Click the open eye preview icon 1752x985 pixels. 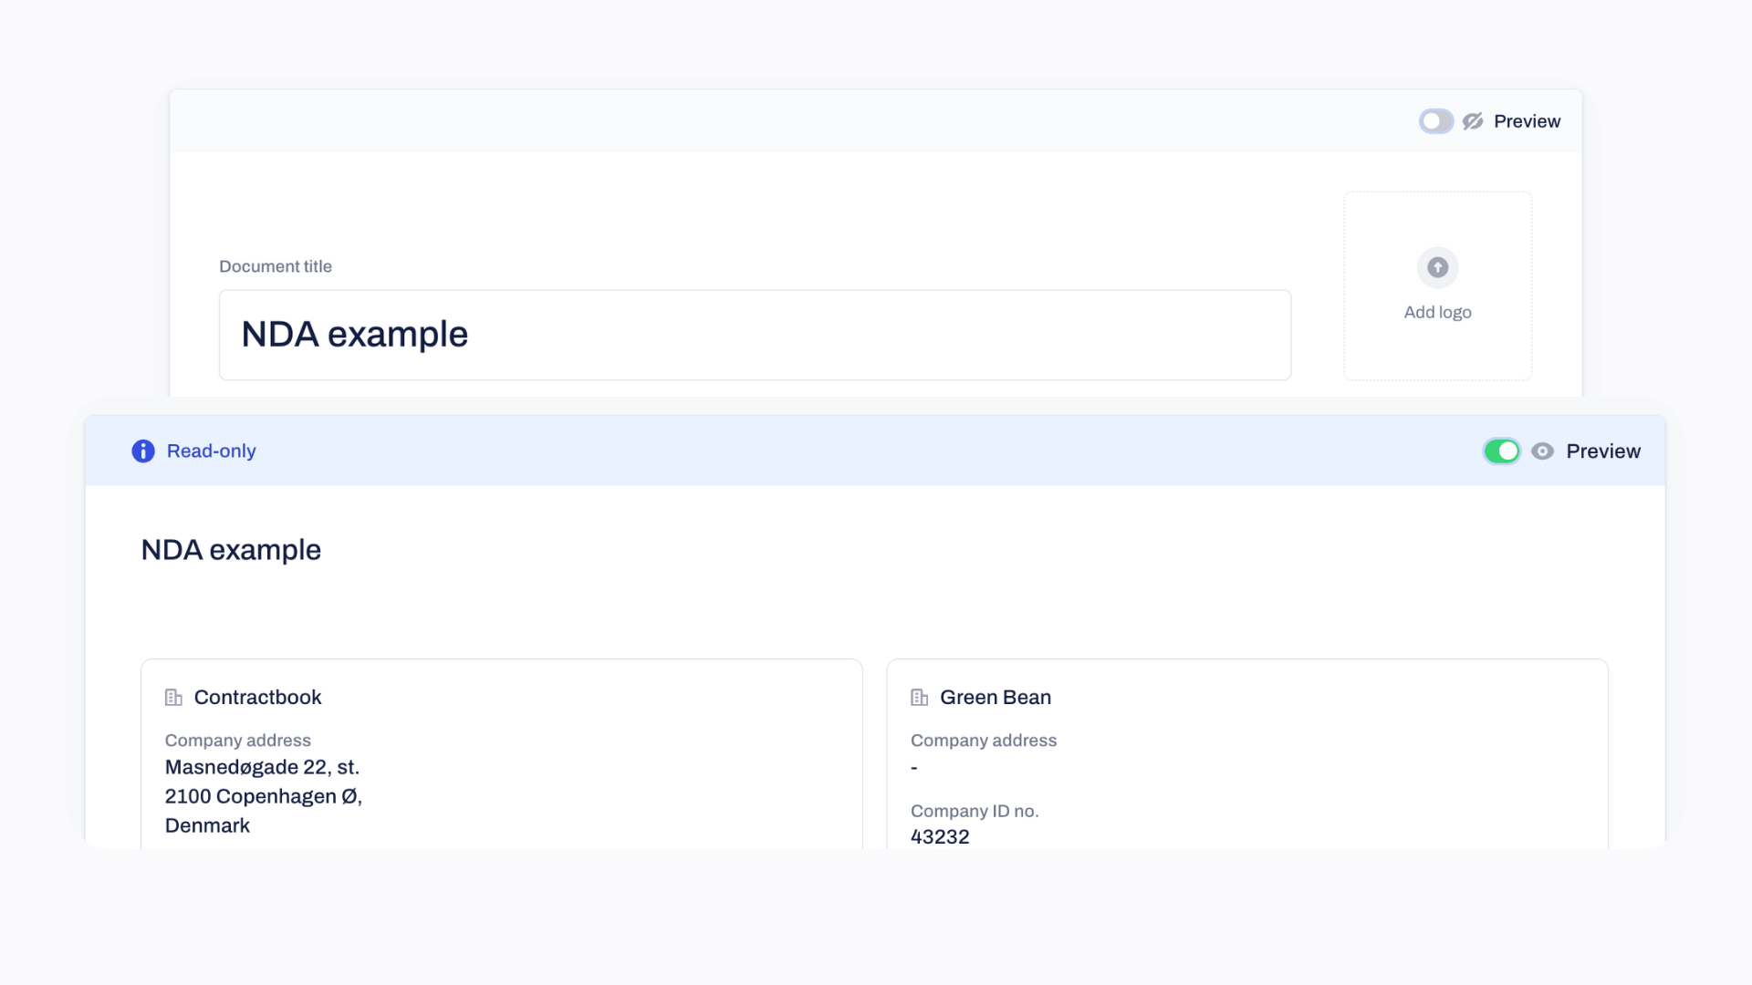pyautogui.click(x=1542, y=451)
